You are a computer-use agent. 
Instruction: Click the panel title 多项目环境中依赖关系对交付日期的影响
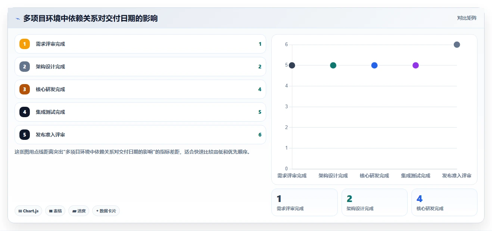click(90, 18)
